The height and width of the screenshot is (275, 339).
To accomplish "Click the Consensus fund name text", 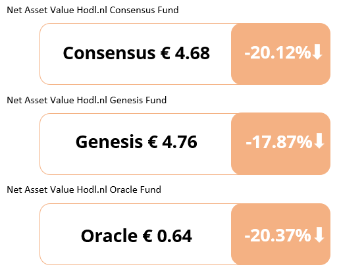I will 109,53.
